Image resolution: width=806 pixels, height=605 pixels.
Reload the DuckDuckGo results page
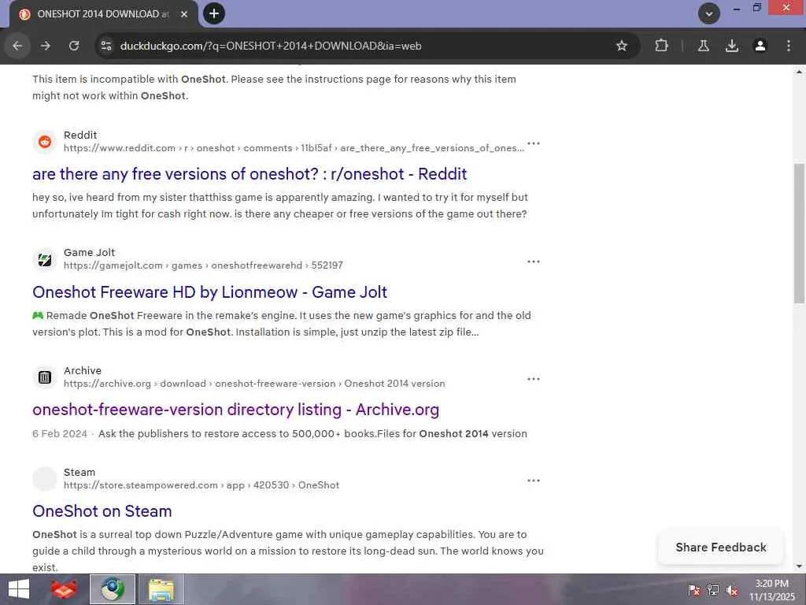pyautogui.click(x=74, y=46)
